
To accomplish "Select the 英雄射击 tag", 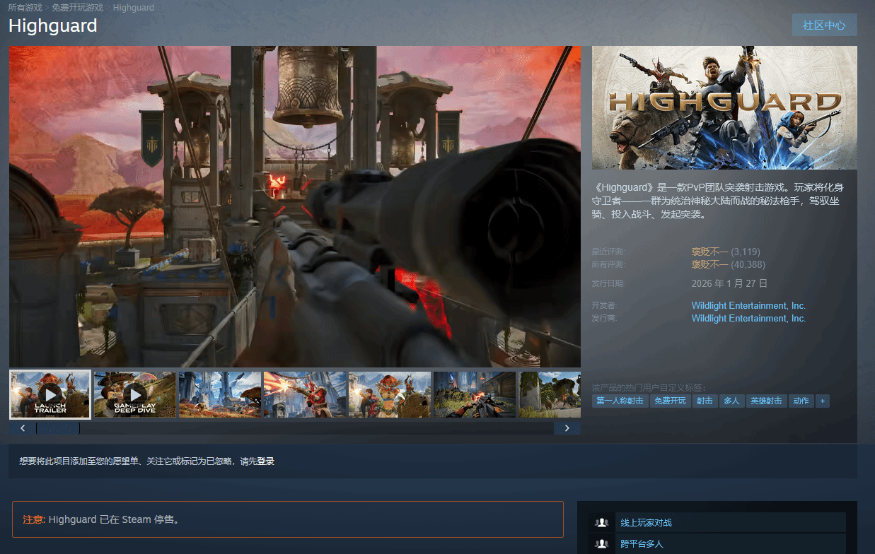I will (766, 401).
